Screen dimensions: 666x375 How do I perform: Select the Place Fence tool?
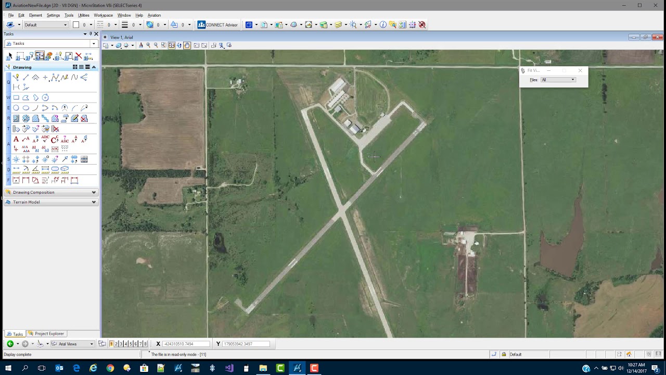(x=20, y=56)
